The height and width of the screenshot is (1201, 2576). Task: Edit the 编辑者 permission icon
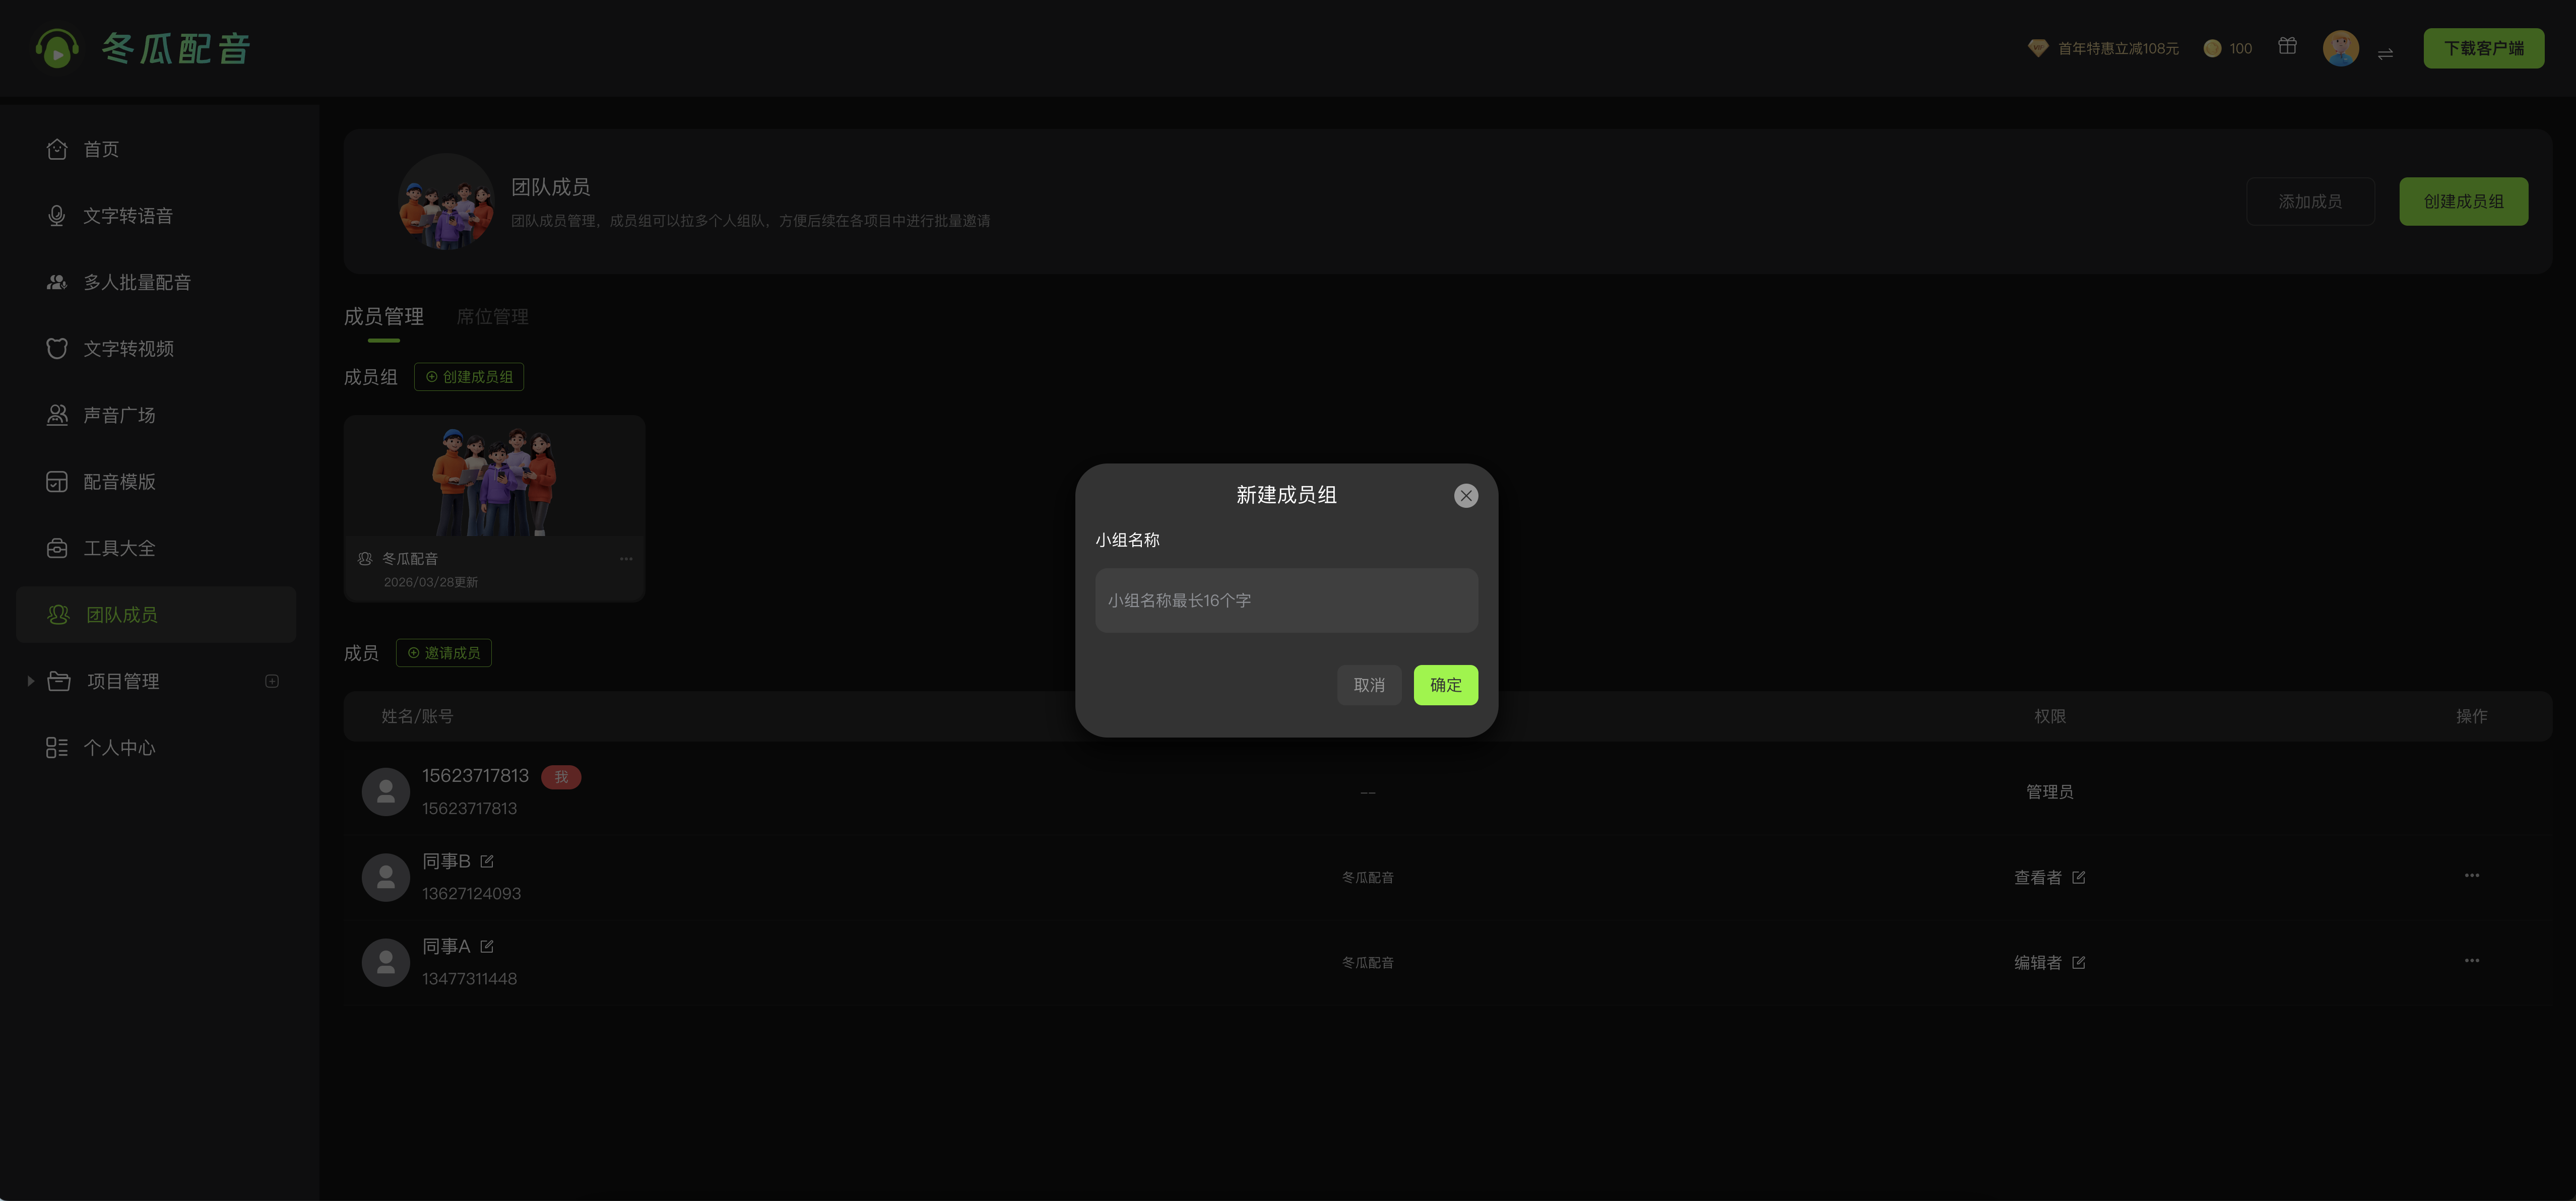(2078, 962)
